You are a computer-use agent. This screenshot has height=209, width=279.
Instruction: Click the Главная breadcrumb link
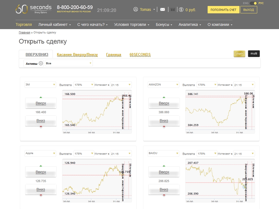(25, 33)
